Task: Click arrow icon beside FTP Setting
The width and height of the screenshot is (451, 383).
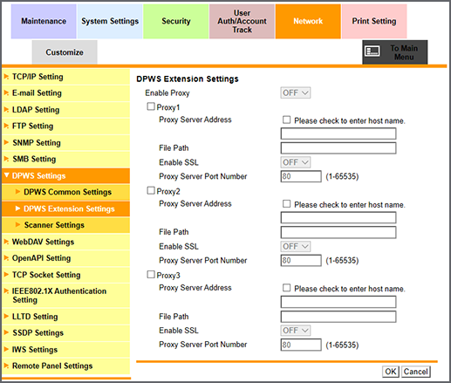Action: click(x=6, y=126)
